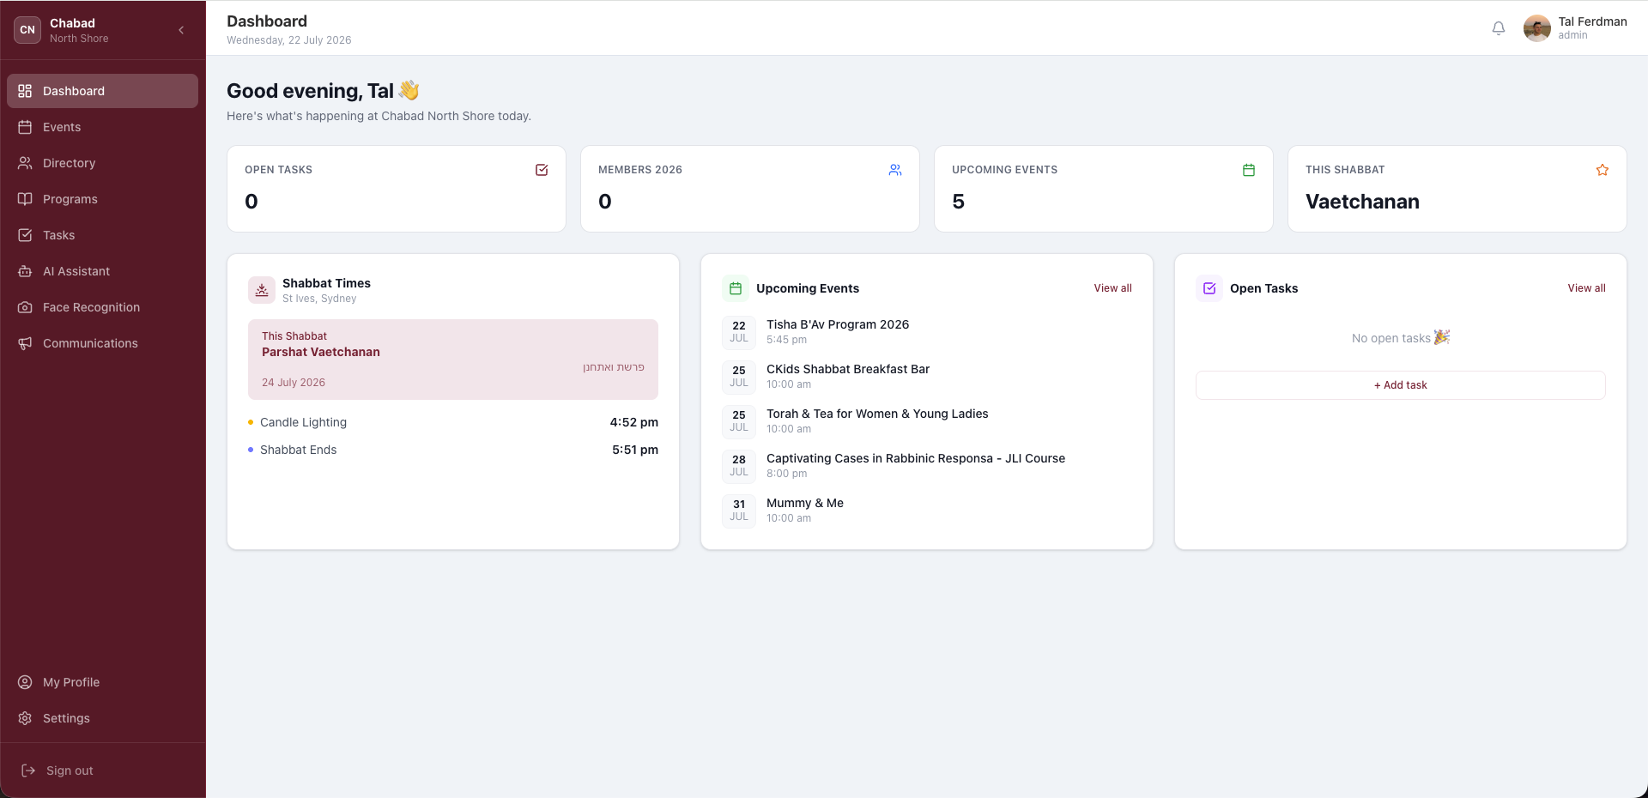Click the calendar icon on Upcoming Events stat card

pos(1249,170)
